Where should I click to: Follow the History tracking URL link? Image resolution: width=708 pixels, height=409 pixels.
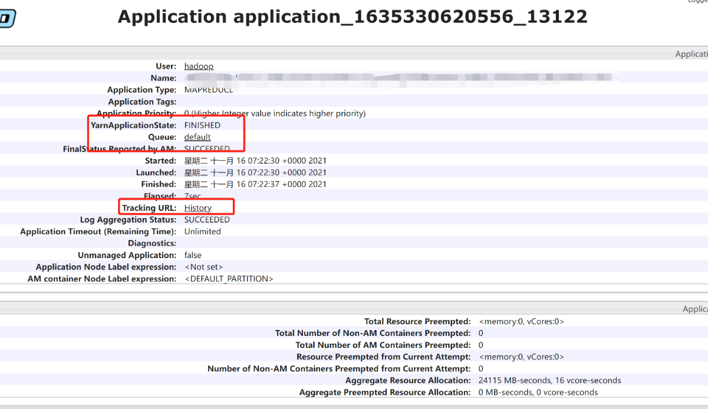tap(198, 208)
